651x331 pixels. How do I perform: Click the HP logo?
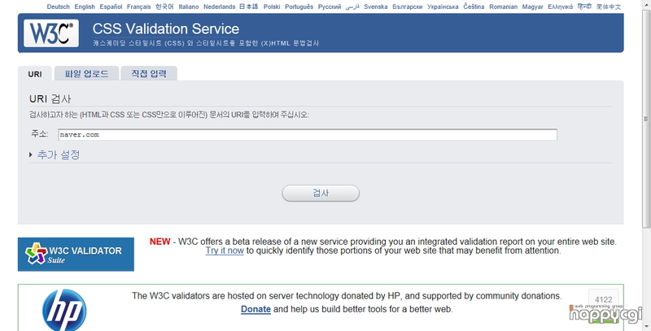tap(64, 310)
